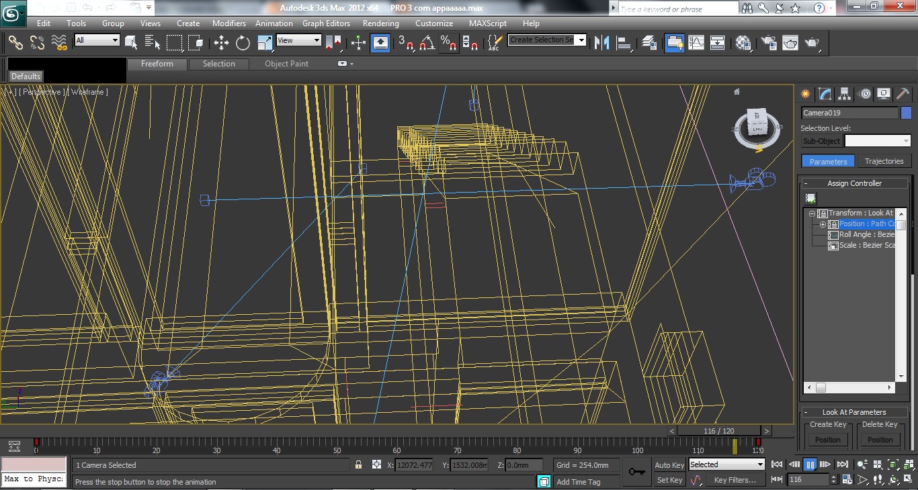Screen dimensions: 918x490
Task: Open the Modify panel
Action: coord(824,94)
